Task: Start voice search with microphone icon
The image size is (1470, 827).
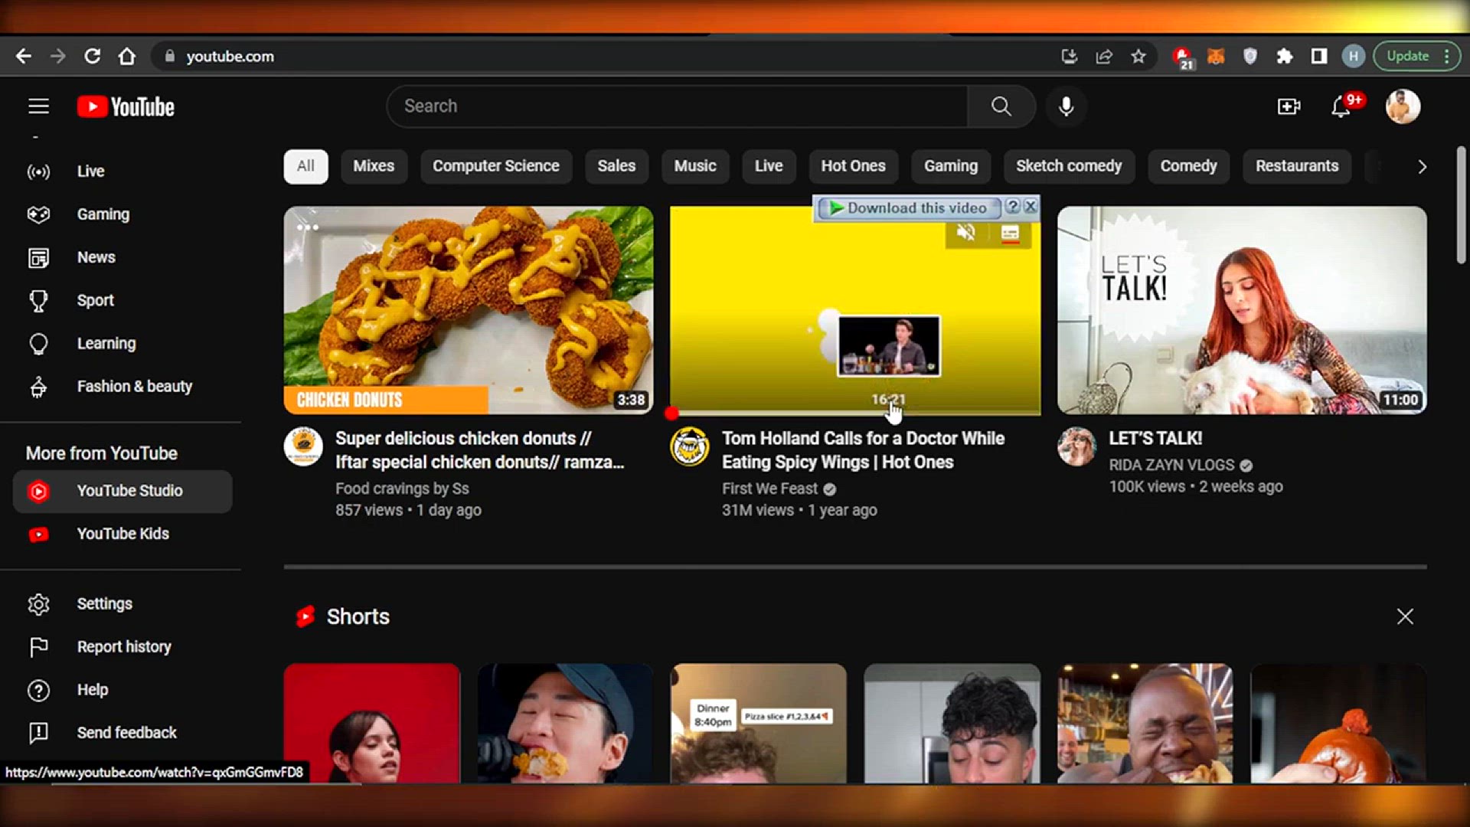Action: 1066,106
